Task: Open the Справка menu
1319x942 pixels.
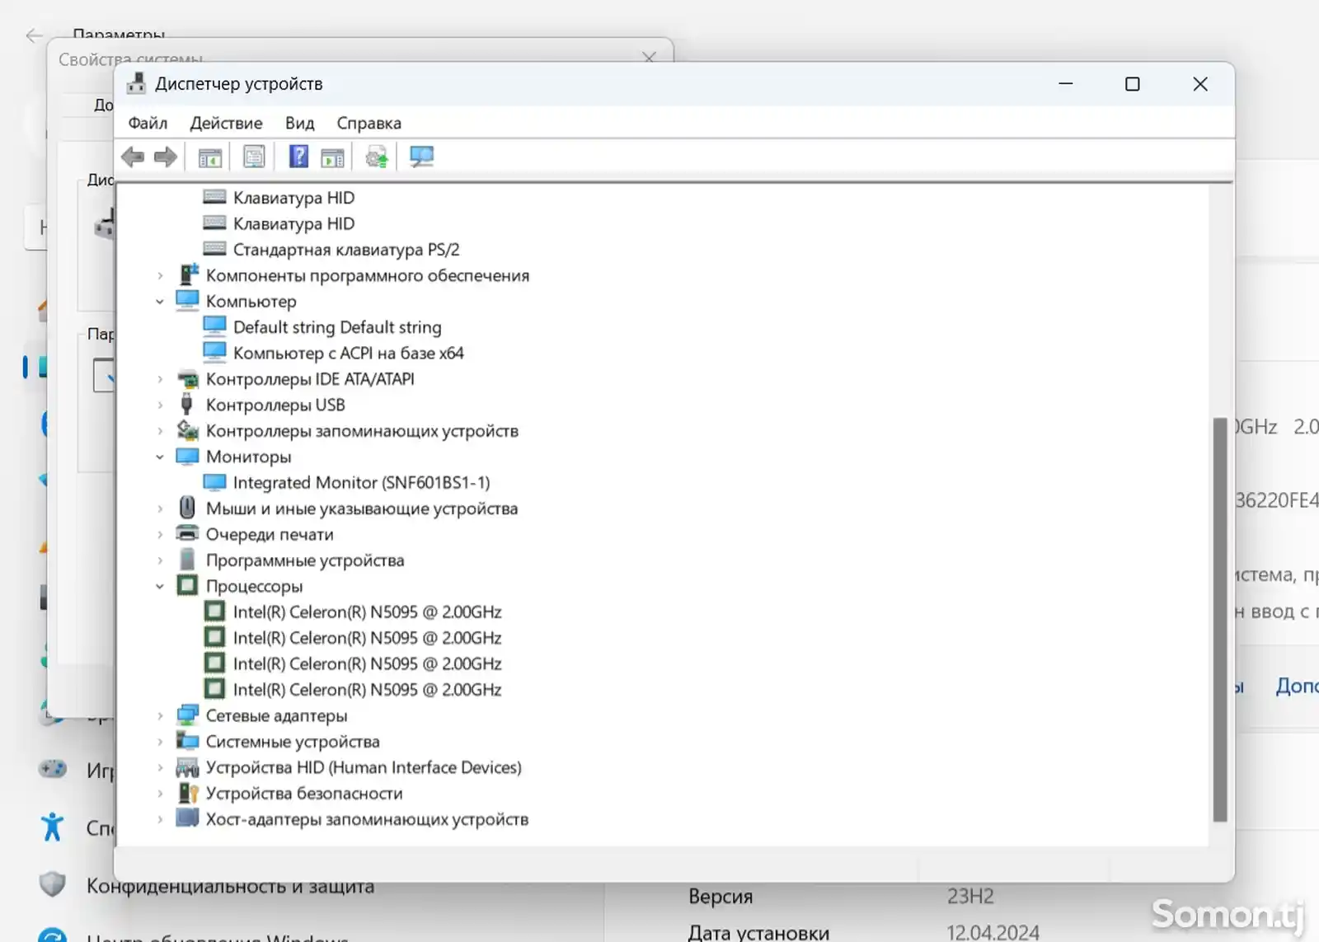Action: click(x=368, y=123)
